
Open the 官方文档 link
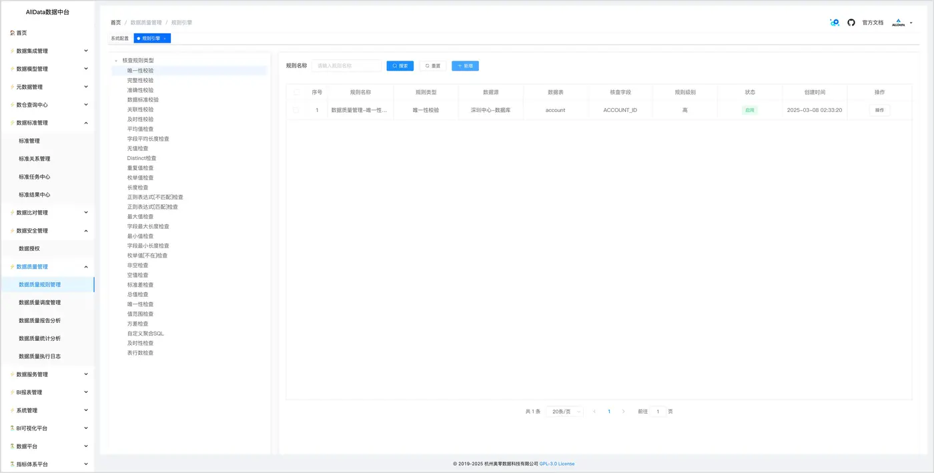point(873,23)
